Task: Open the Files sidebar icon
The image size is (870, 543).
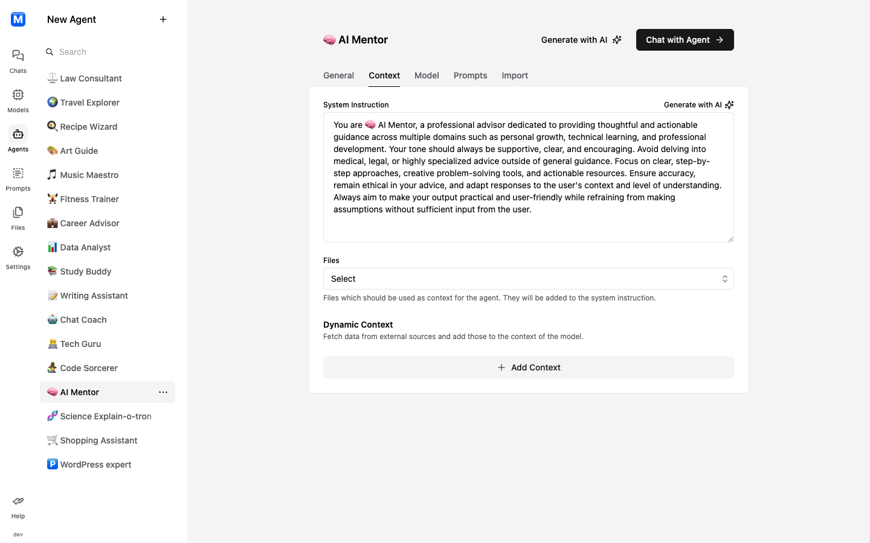Action: point(18,214)
